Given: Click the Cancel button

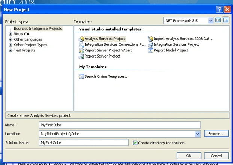Looking at the screenshot, I should 216,156.
